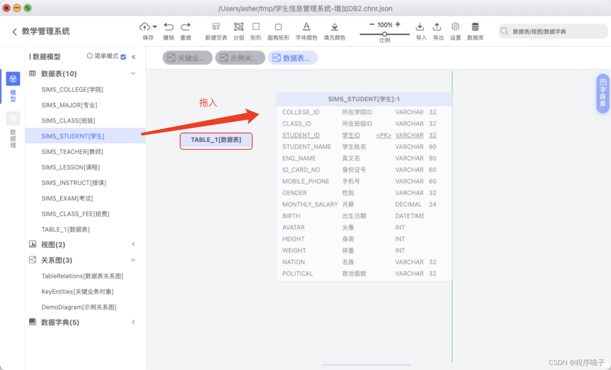Open the 字段库 side panel
Image resolution: width=611 pixels, height=370 pixels.
(x=602, y=94)
